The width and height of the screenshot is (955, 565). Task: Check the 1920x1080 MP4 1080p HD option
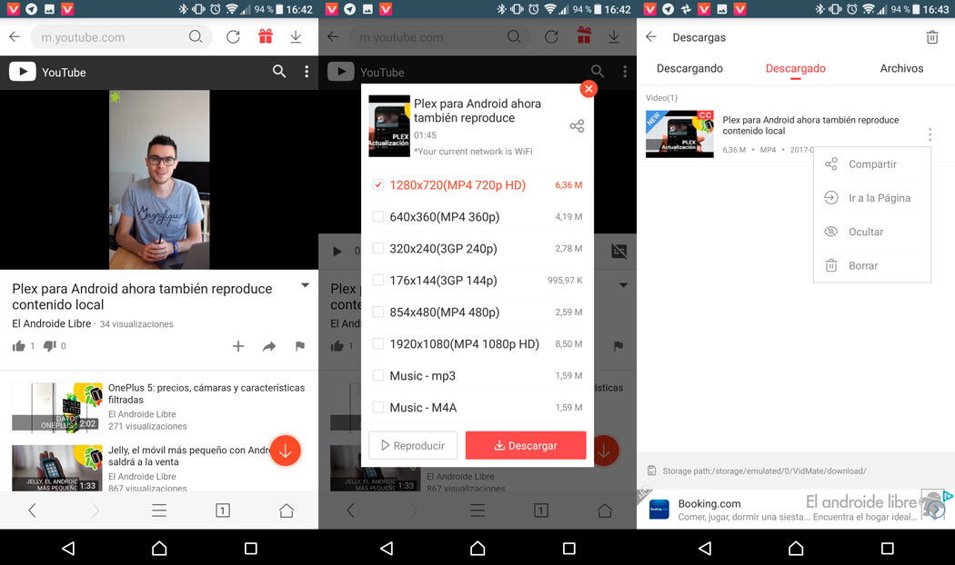point(378,343)
